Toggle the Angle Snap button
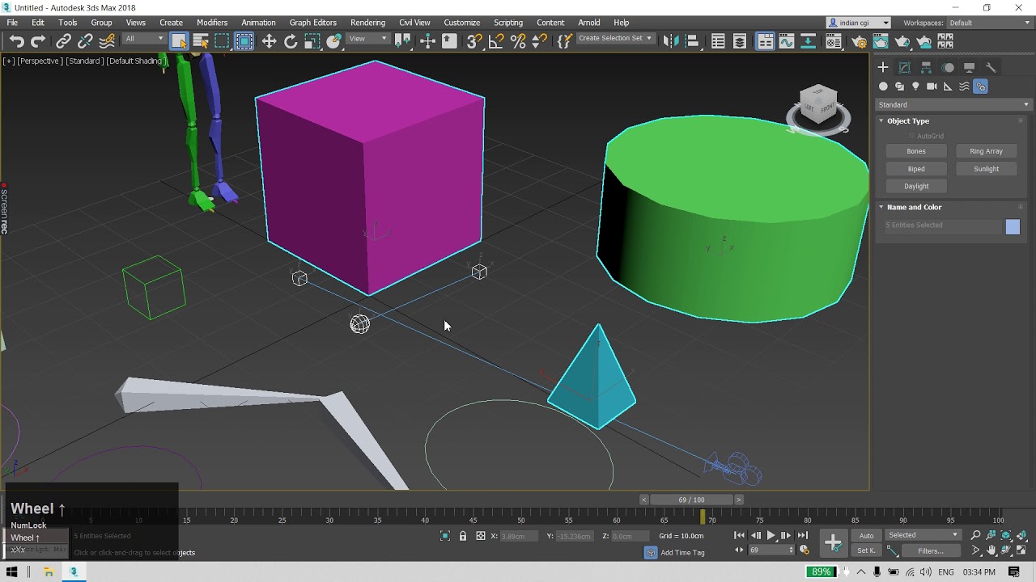Image resolution: width=1036 pixels, height=582 pixels. coord(496,41)
